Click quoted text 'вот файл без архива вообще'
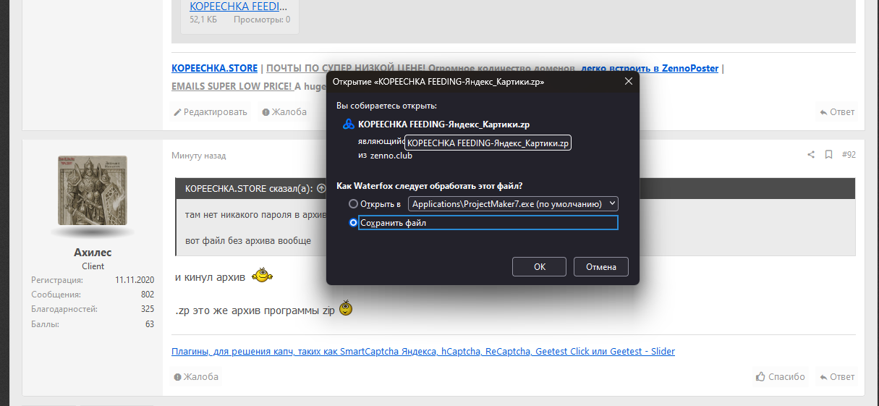 point(248,240)
